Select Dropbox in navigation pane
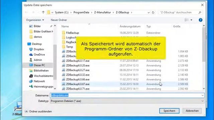 tap(36, 49)
